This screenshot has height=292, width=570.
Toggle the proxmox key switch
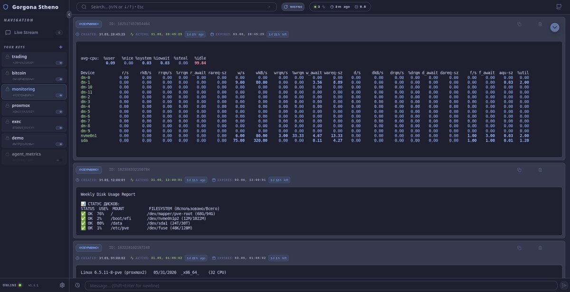point(59,112)
